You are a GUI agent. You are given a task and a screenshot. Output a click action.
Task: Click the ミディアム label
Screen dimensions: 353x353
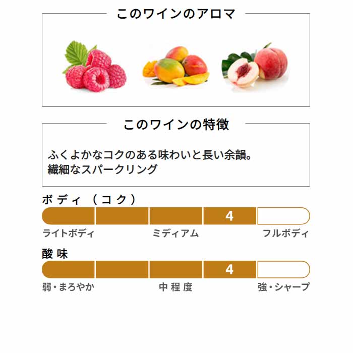tap(175, 233)
